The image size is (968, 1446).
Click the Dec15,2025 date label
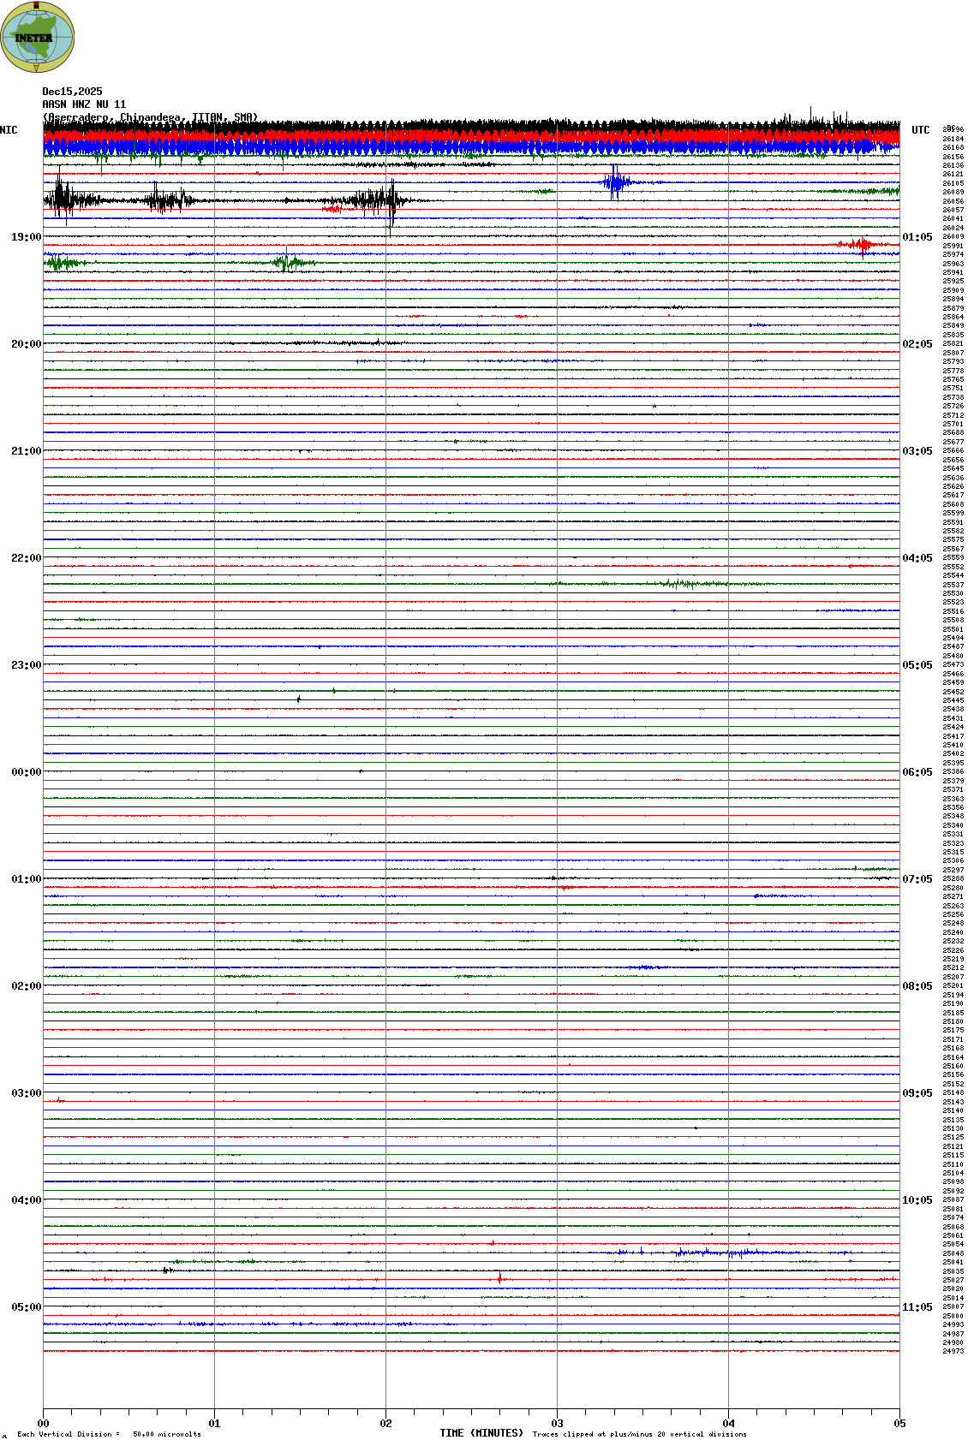(72, 92)
